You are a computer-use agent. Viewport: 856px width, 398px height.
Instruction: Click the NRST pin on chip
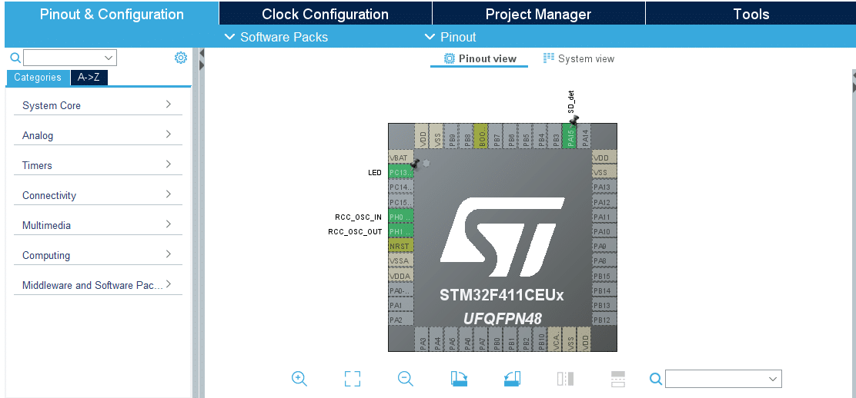(401, 247)
